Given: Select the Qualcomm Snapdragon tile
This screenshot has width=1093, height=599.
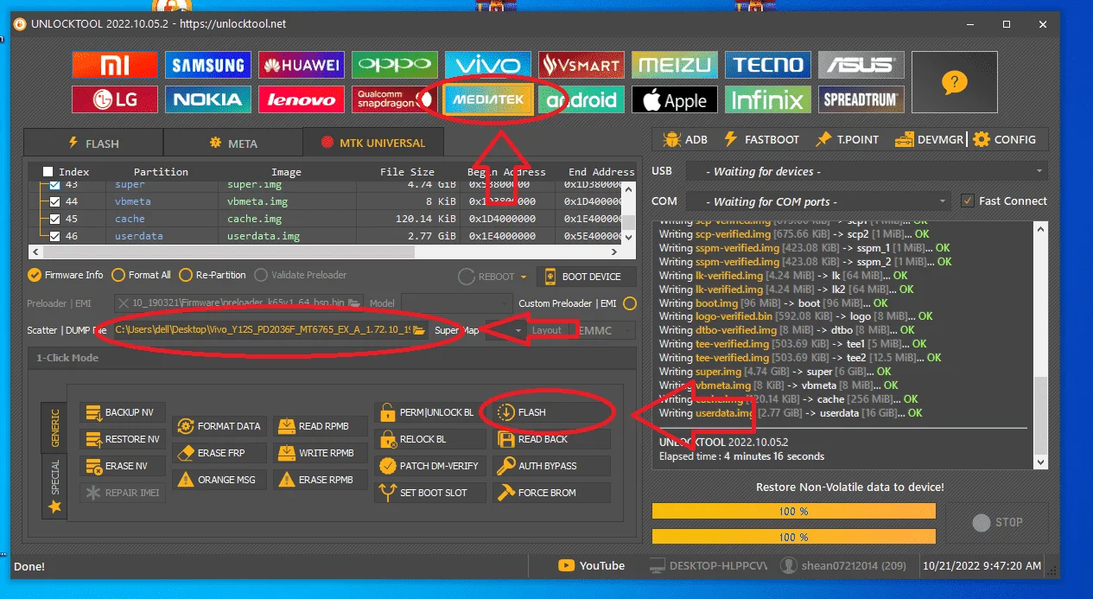Looking at the screenshot, I should click(x=395, y=99).
